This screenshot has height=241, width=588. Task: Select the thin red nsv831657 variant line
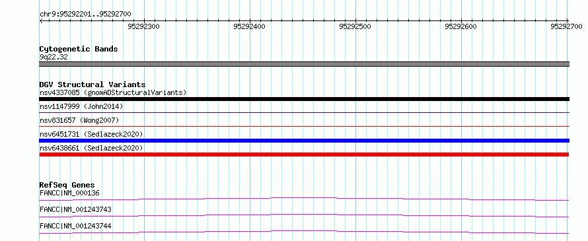pos(304,126)
